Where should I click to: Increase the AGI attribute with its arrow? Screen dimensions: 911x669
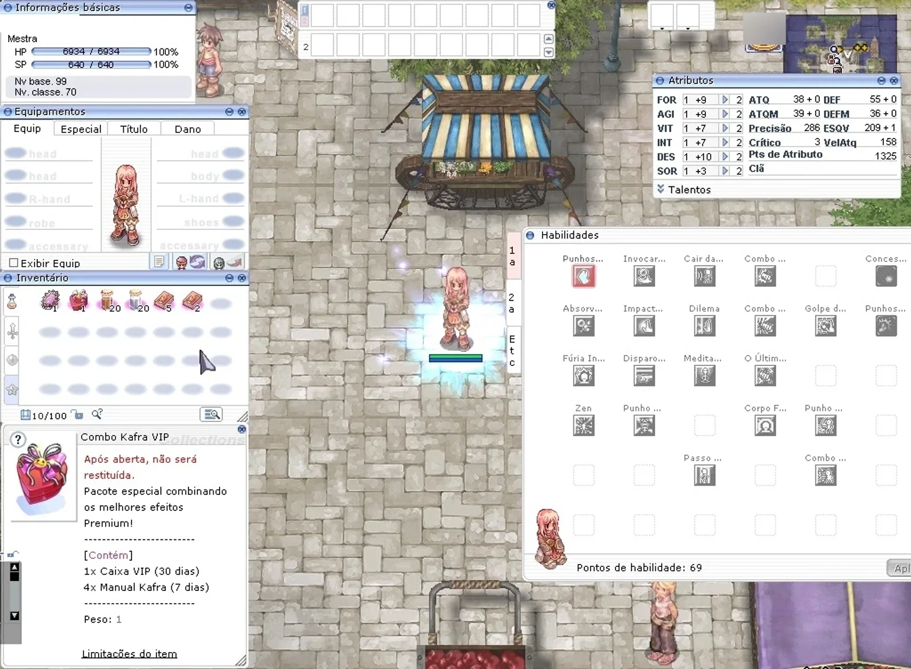coord(725,114)
